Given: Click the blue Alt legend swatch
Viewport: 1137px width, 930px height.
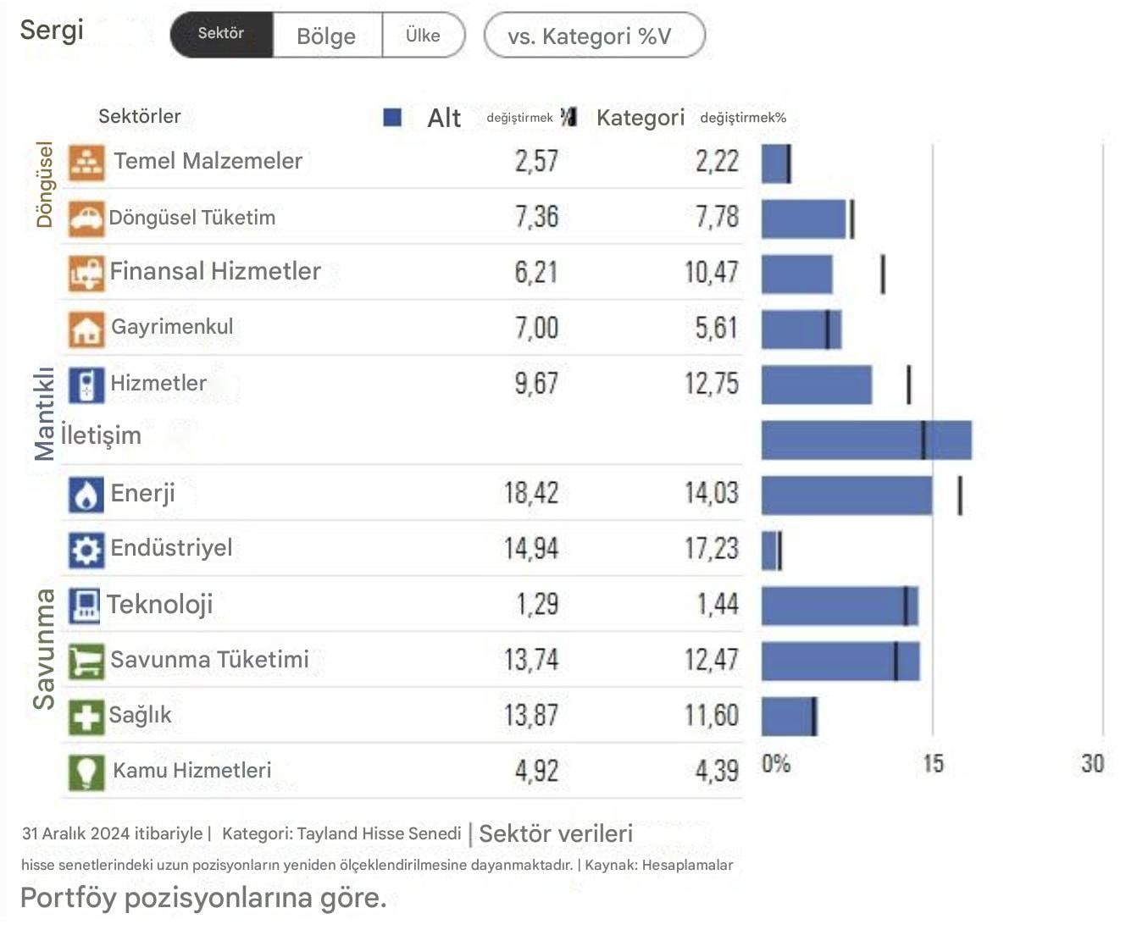Looking at the screenshot, I should coord(392,117).
